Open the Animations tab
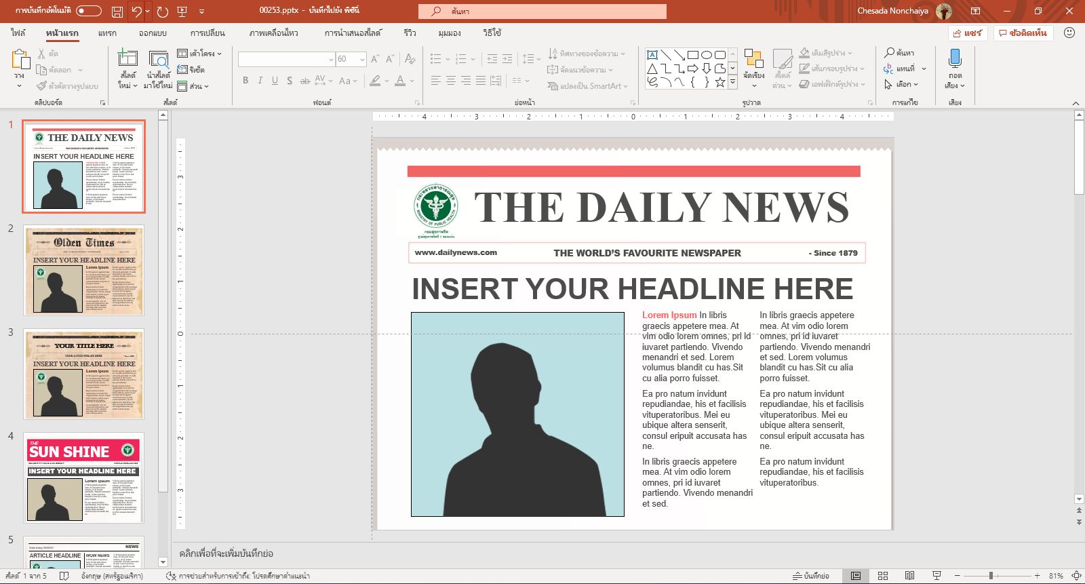Viewport: 1085px width, 584px height. point(273,33)
